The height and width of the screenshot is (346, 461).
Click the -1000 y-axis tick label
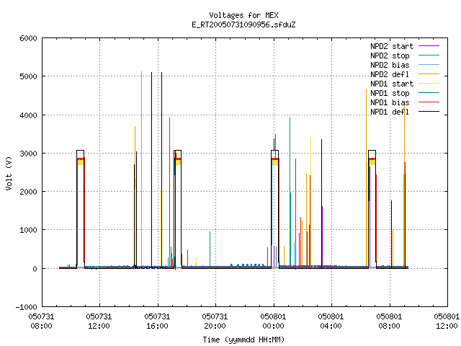(x=27, y=307)
